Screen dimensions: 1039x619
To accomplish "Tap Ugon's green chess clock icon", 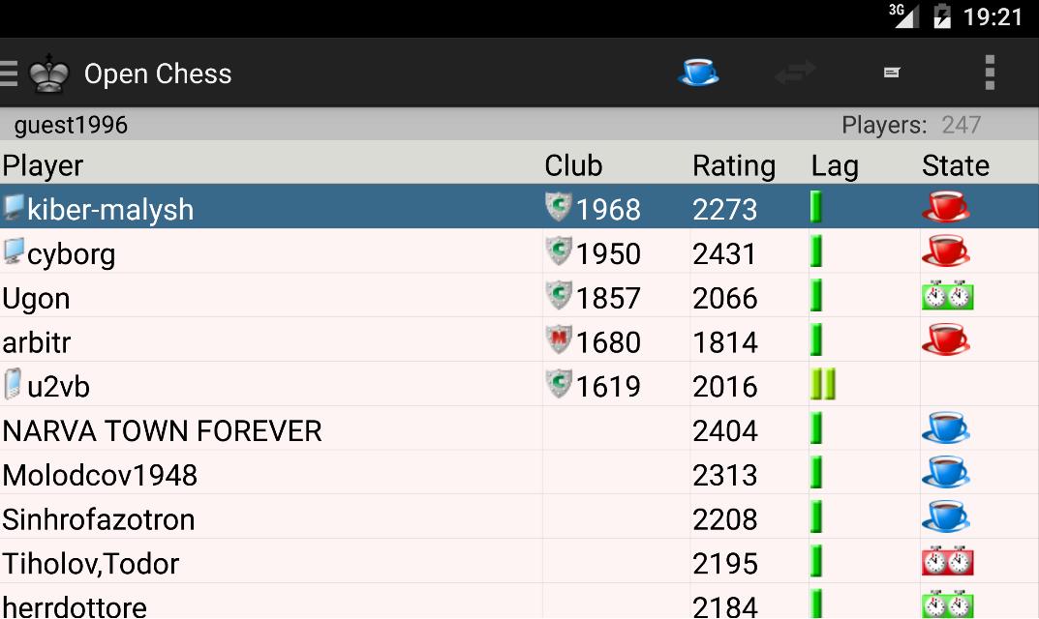I will click(947, 296).
